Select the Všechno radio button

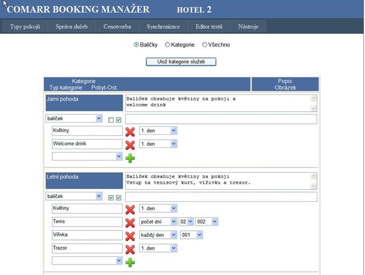[204, 45]
